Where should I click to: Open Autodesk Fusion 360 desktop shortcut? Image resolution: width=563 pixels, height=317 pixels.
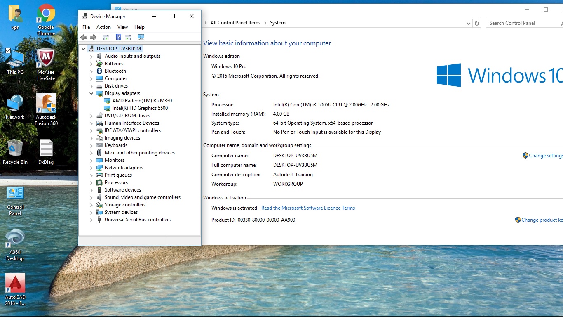tap(46, 109)
